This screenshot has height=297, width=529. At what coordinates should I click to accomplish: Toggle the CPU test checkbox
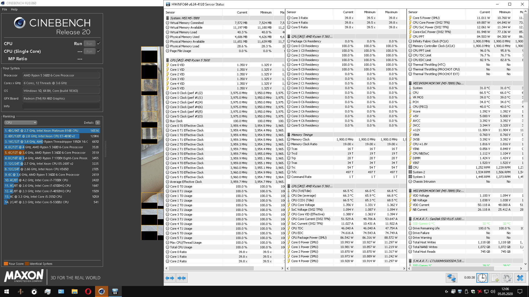(99, 43)
